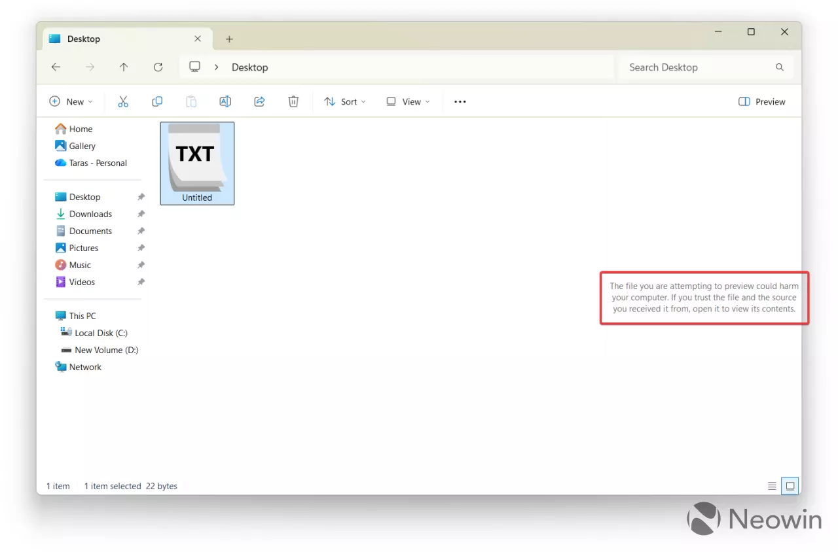Open a new File Explorer tab
The width and height of the screenshot is (838, 552).
pyautogui.click(x=229, y=39)
